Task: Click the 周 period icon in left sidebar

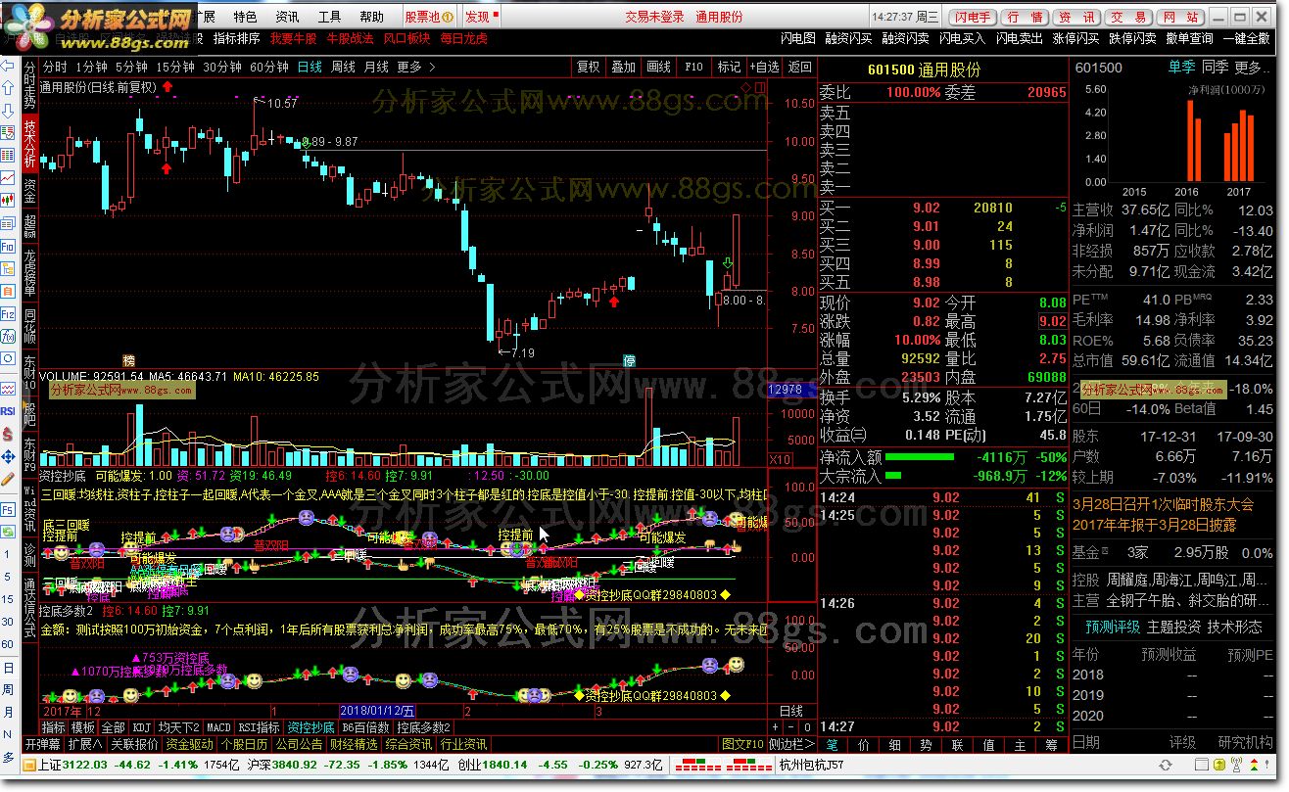Action: (x=9, y=690)
